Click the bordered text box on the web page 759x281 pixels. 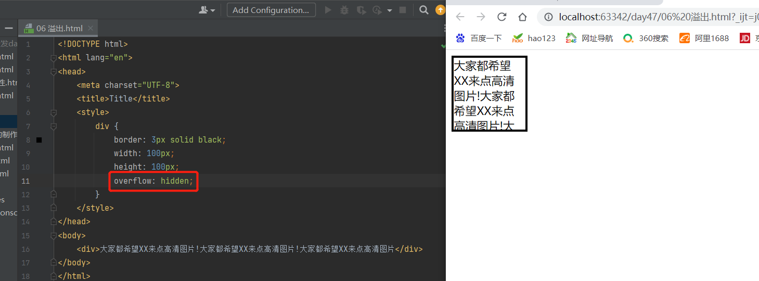(490, 94)
